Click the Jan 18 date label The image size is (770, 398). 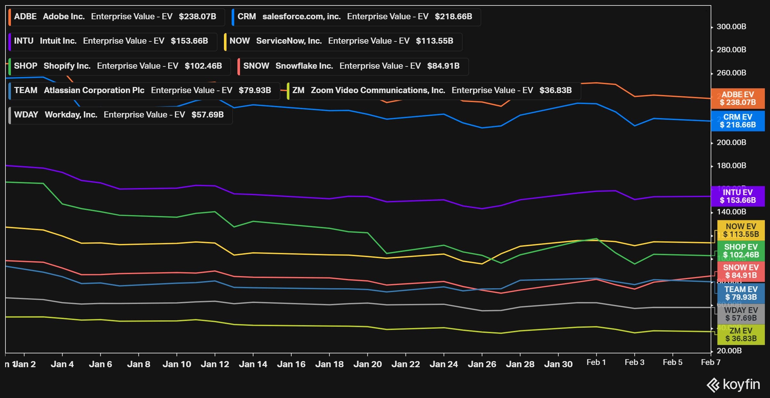point(329,364)
